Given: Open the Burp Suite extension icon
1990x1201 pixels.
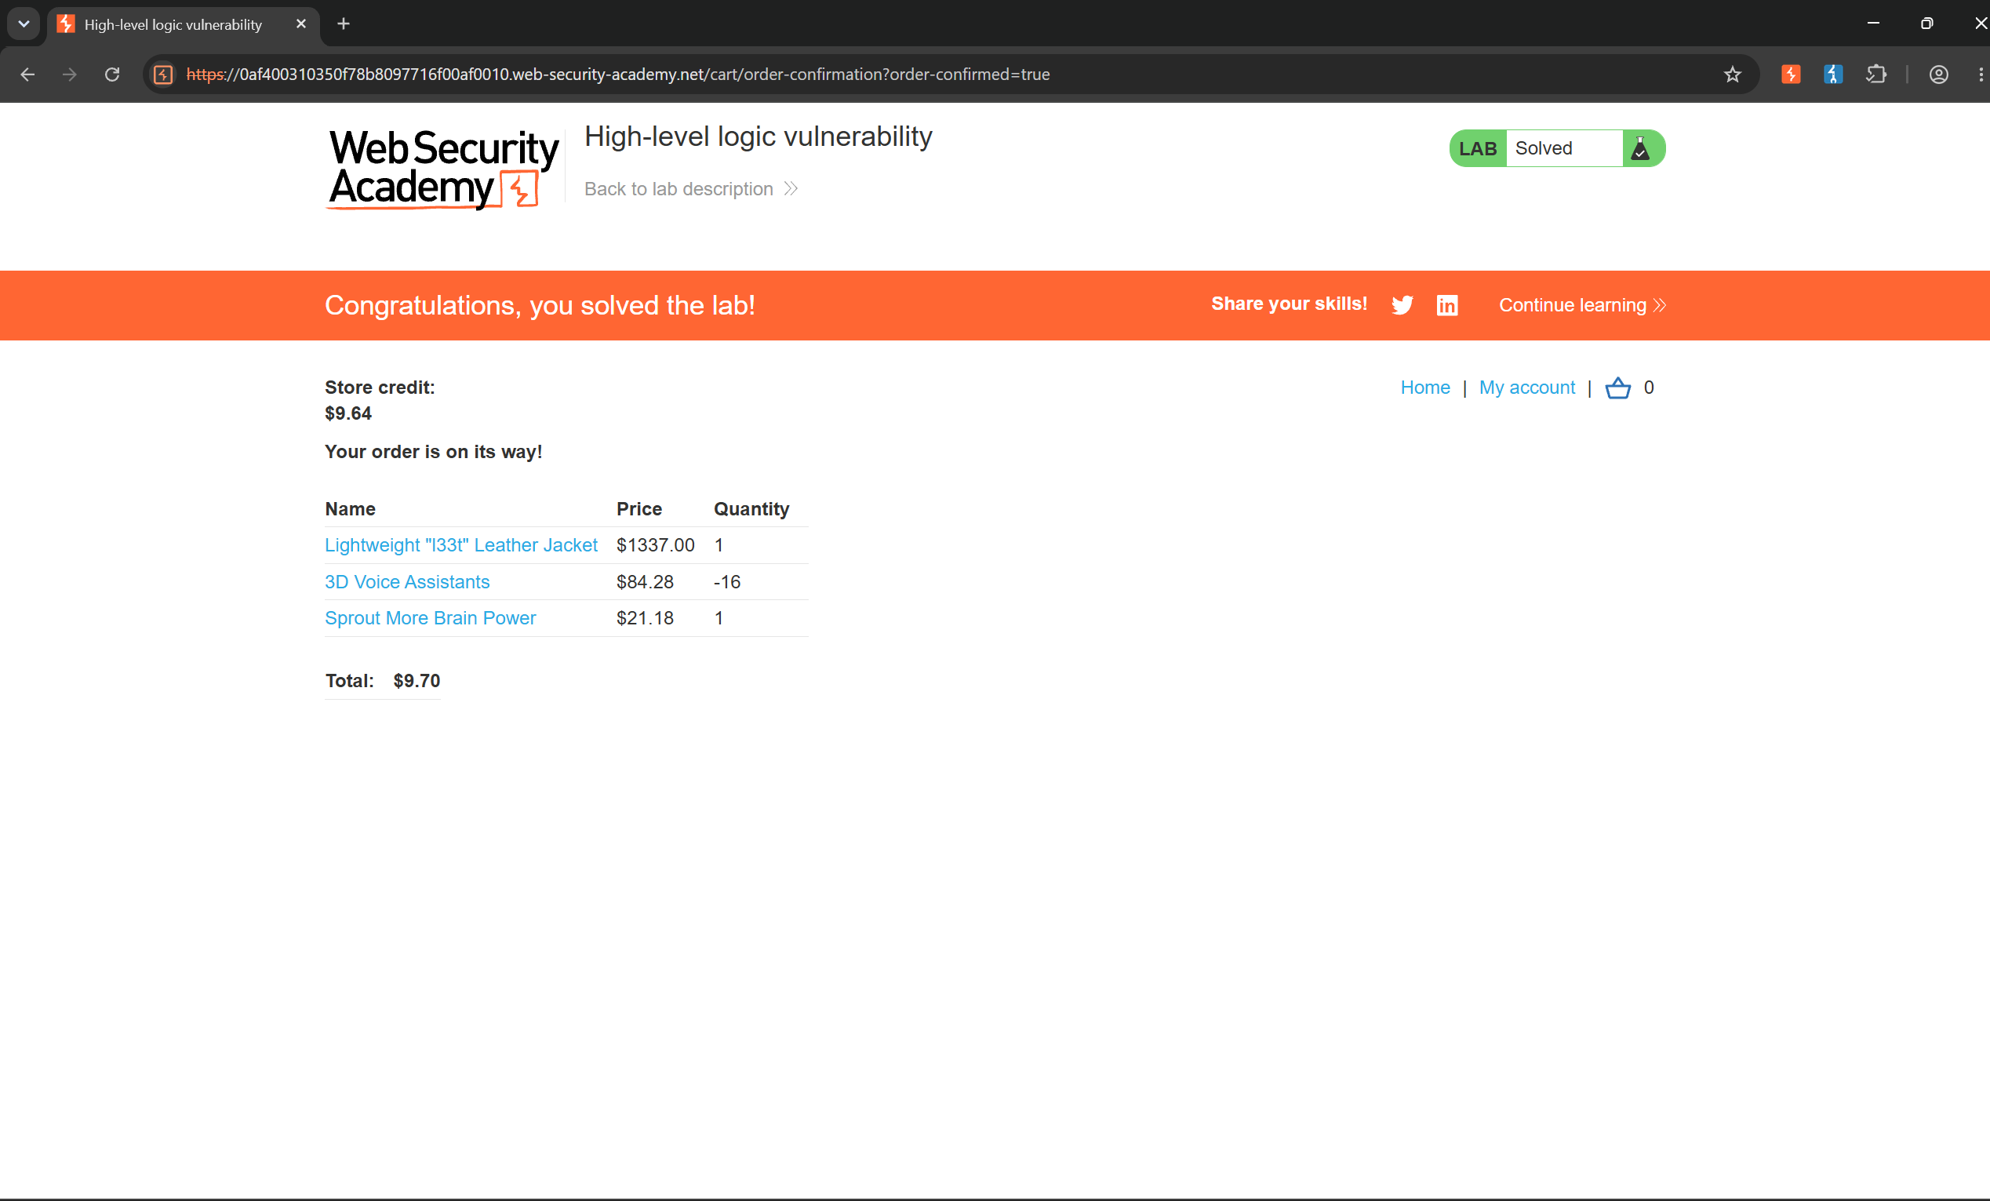Looking at the screenshot, I should [x=1791, y=75].
